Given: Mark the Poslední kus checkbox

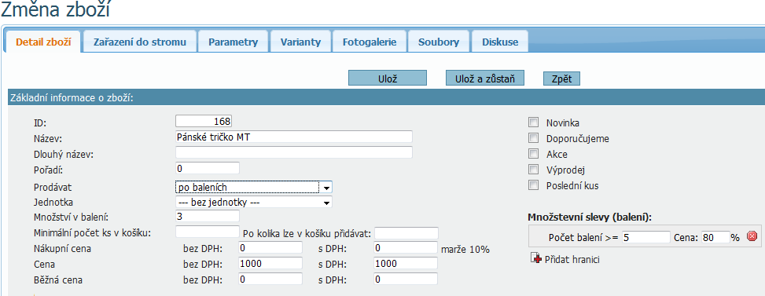Looking at the screenshot, I should point(533,185).
